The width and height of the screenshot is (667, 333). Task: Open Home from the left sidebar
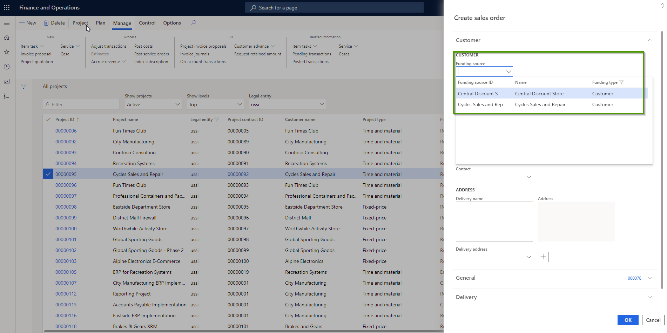[6, 37]
